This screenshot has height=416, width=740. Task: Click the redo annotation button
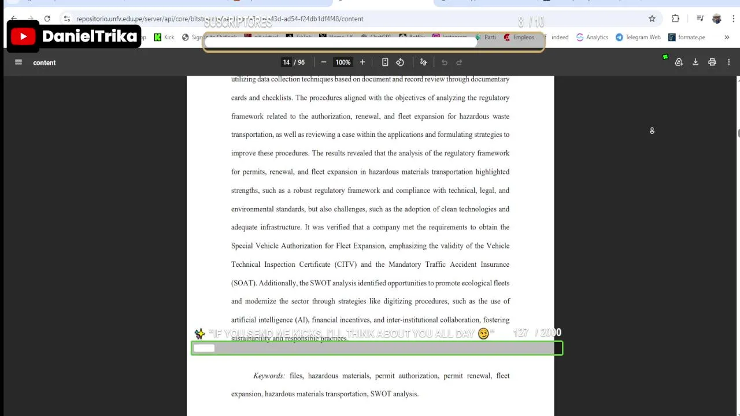pyautogui.click(x=460, y=62)
